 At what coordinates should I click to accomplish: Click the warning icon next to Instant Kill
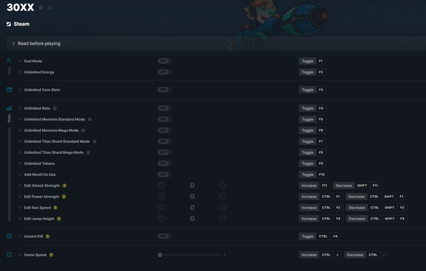(47, 236)
